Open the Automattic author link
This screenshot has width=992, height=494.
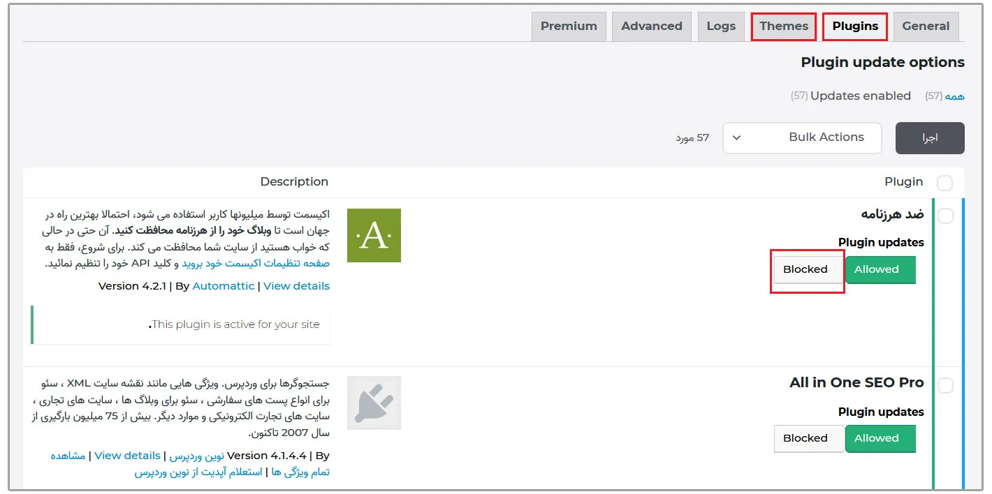[224, 286]
